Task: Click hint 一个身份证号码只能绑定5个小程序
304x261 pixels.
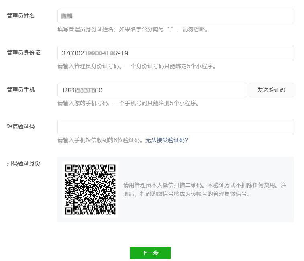Action: 169,66
